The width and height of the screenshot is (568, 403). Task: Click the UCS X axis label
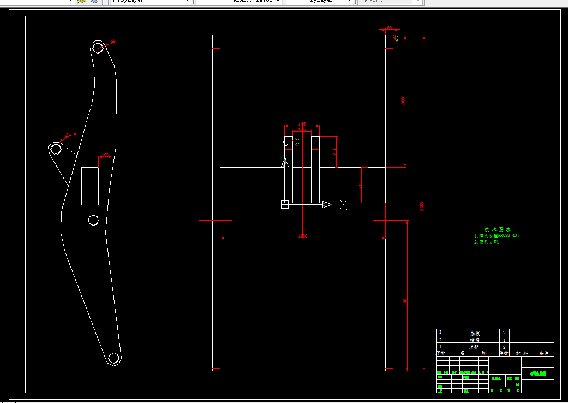pos(343,205)
